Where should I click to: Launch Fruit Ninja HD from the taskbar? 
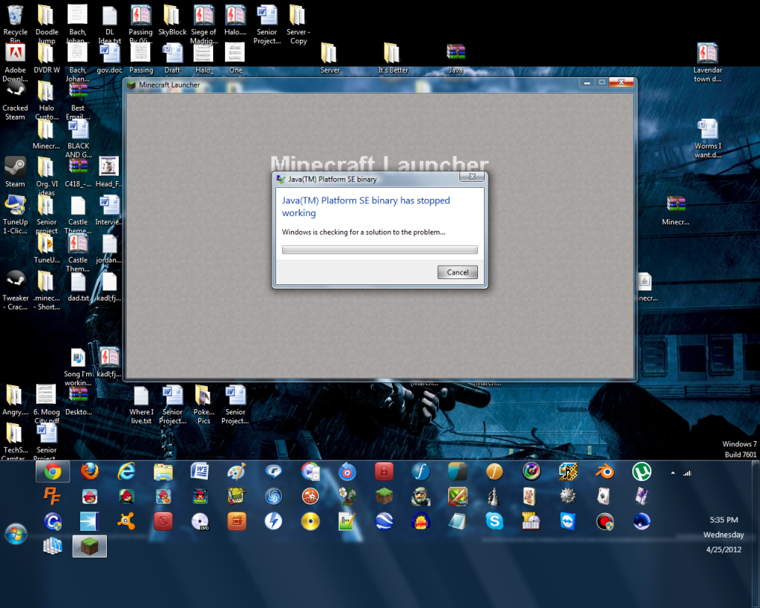tap(457, 496)
